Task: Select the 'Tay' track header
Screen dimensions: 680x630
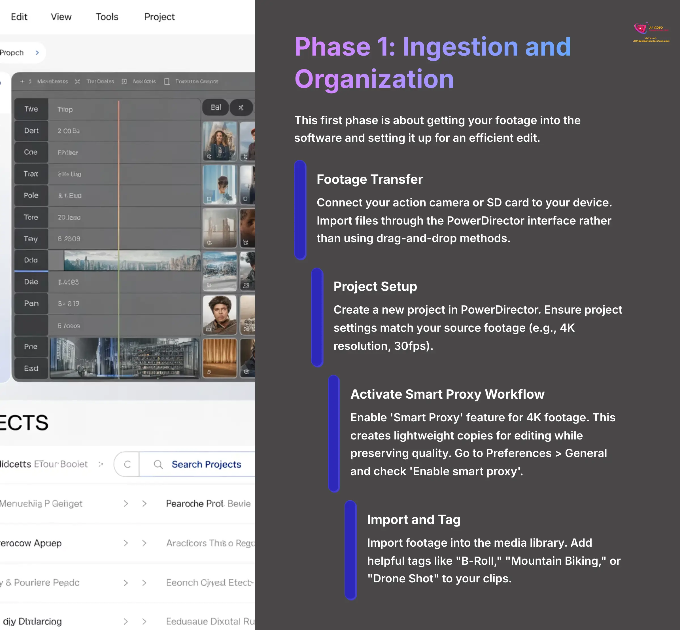Action: (31, 239)
